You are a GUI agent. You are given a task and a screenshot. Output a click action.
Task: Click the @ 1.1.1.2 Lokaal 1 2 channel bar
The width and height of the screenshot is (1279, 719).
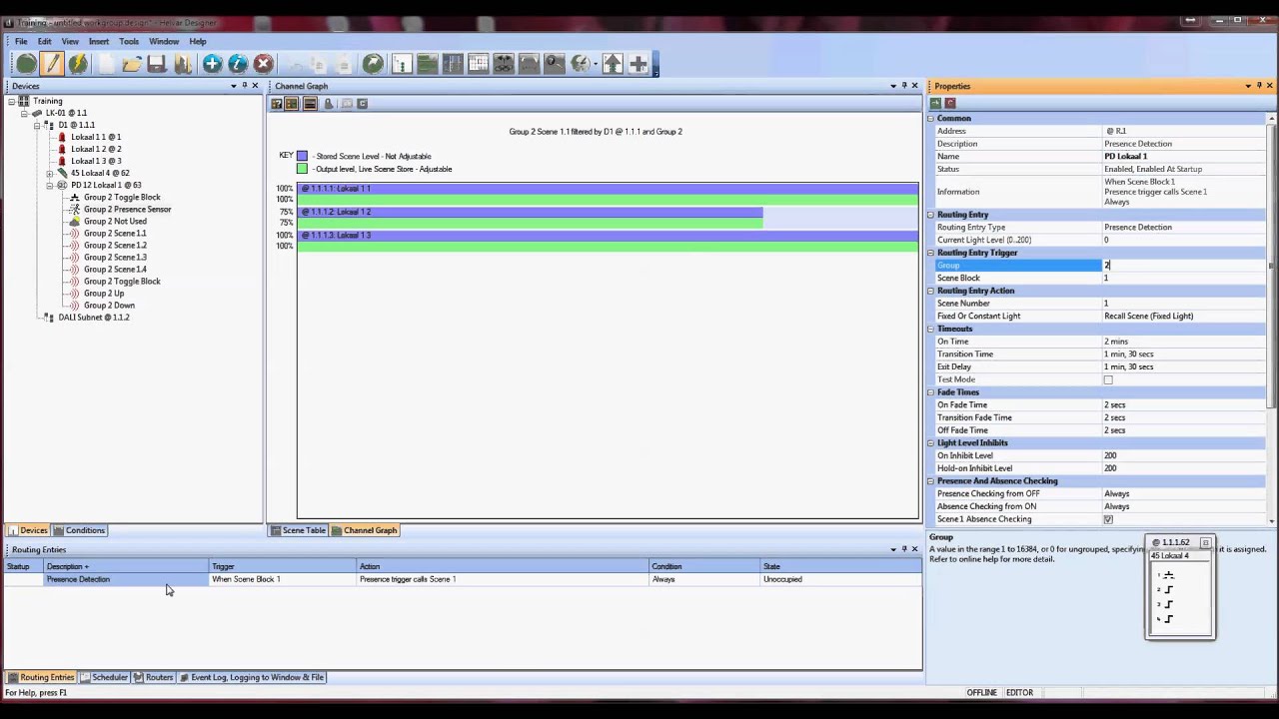coord(531,212)
